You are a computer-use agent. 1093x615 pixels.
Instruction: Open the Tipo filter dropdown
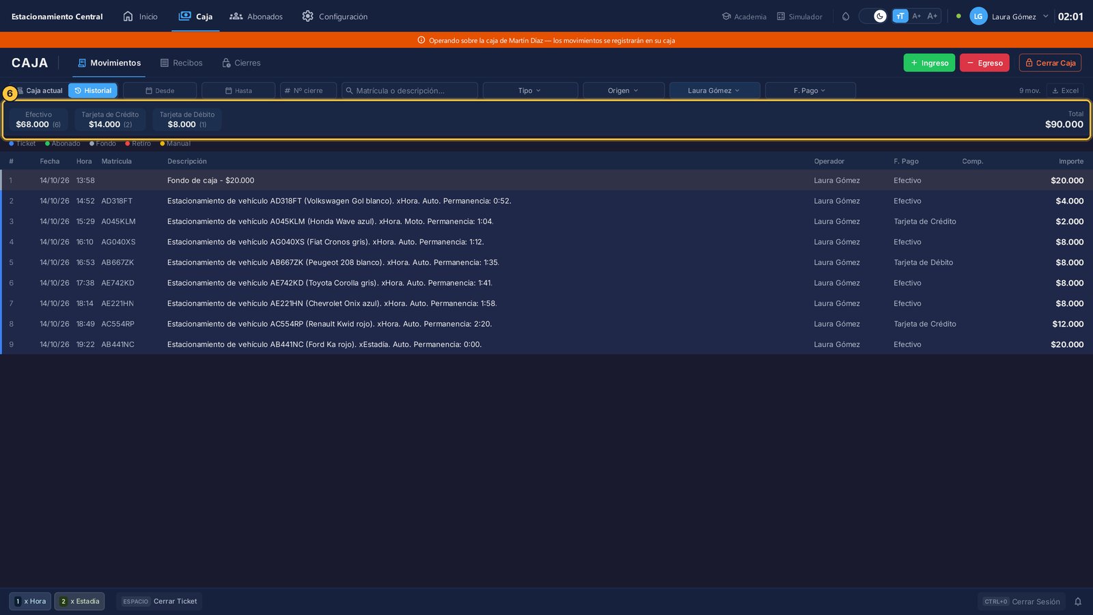[530, 90]
